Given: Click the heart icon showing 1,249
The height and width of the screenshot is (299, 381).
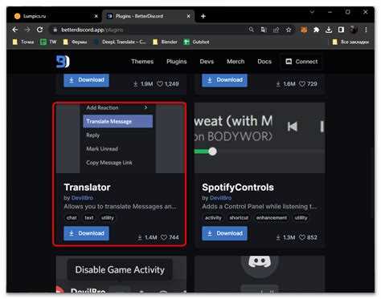Looking at the screenshot, I should point(160,84).
